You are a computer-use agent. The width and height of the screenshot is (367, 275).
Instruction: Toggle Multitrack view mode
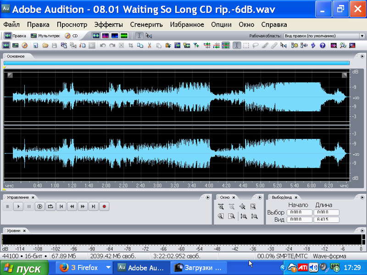[x=45, y=36]
